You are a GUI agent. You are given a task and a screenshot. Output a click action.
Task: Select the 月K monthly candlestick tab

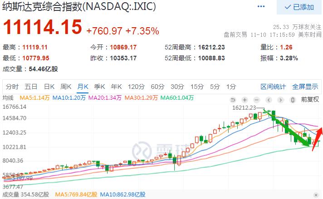[x=83, y=87]
